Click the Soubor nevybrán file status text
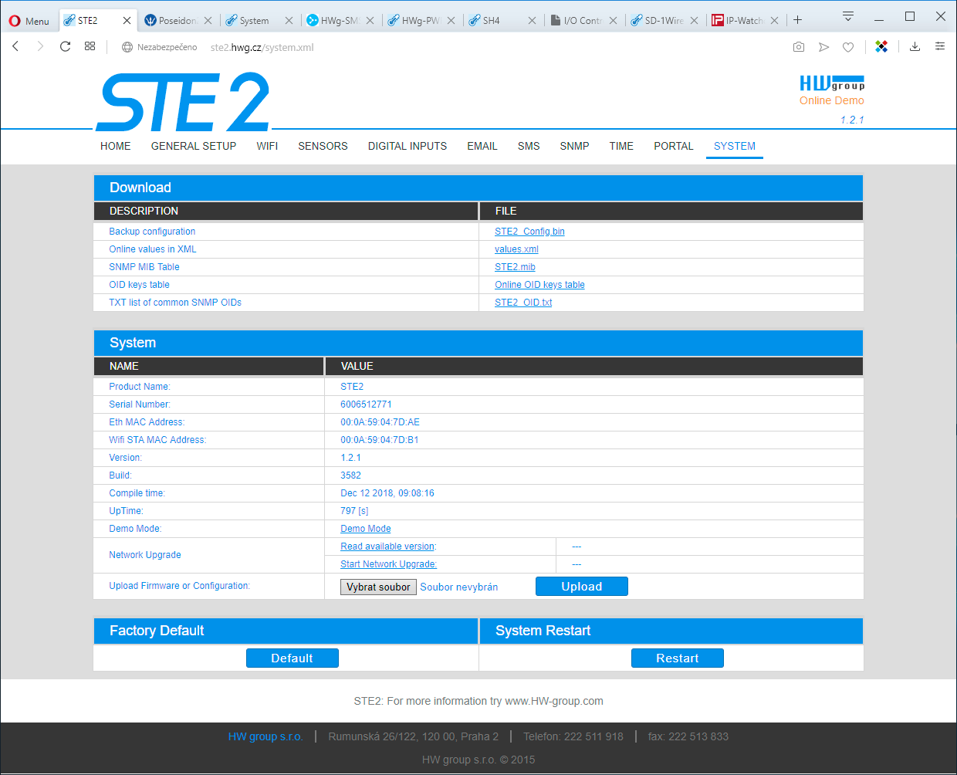This screenshot has height=775, width=957. tap(459, 587)
